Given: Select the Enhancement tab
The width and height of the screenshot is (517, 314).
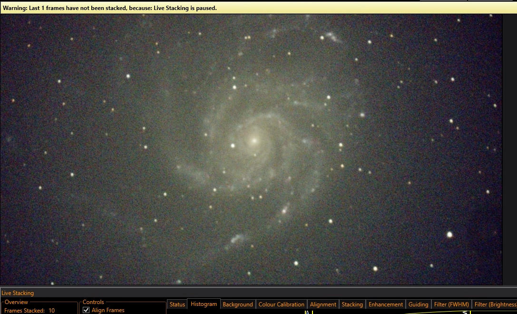Looking at the screenshot, I should point(386,304).
